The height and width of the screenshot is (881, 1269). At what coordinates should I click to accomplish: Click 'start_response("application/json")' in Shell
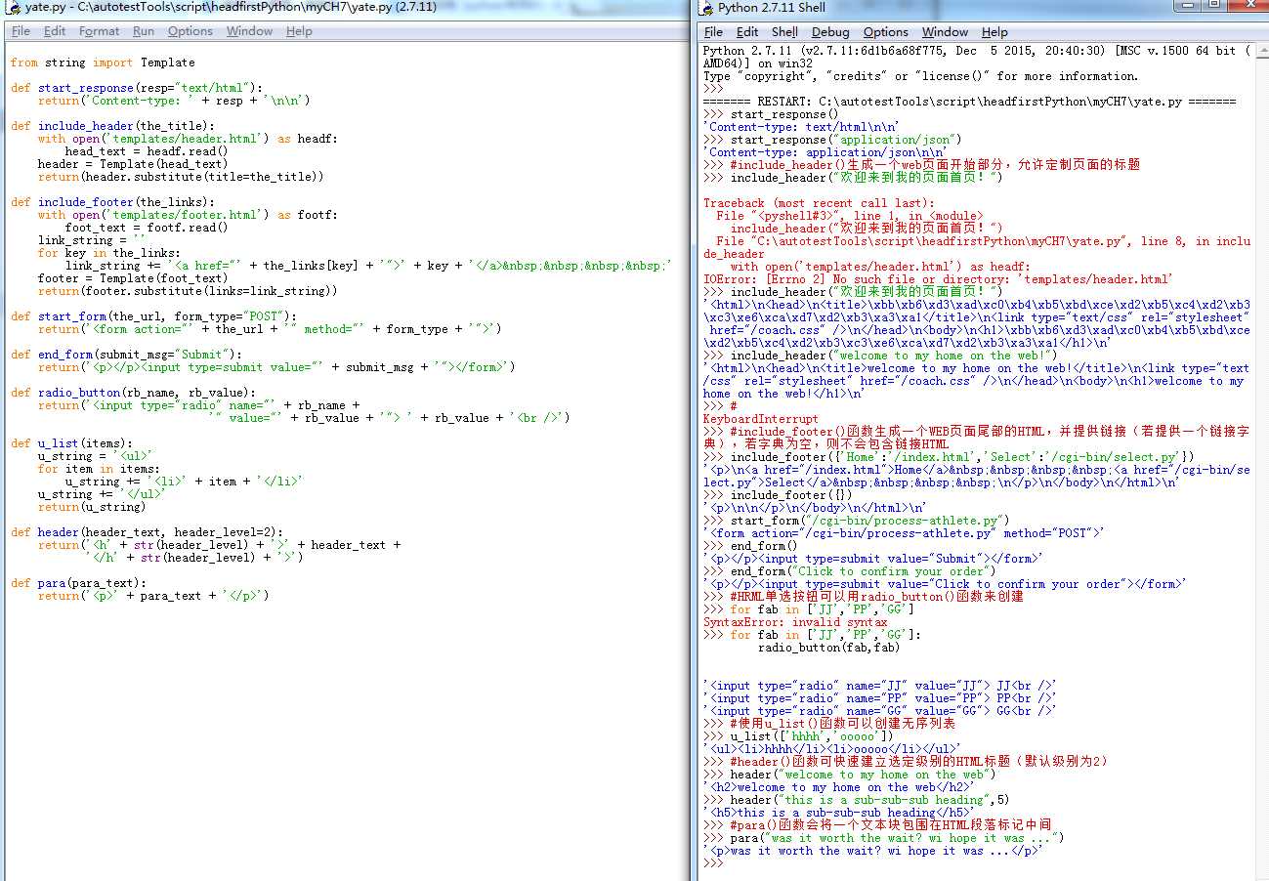point(846,140)
